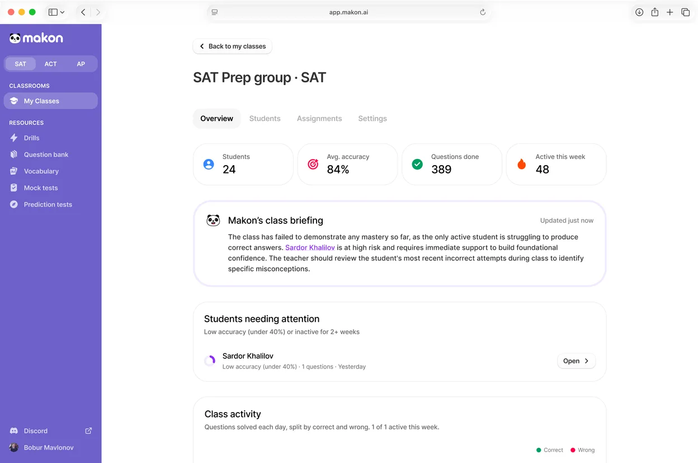Click the makon panda logo
698x463 pixels.
pos(36,38)
